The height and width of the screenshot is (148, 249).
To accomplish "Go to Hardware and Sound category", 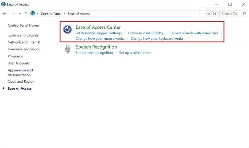I will 24,49.
